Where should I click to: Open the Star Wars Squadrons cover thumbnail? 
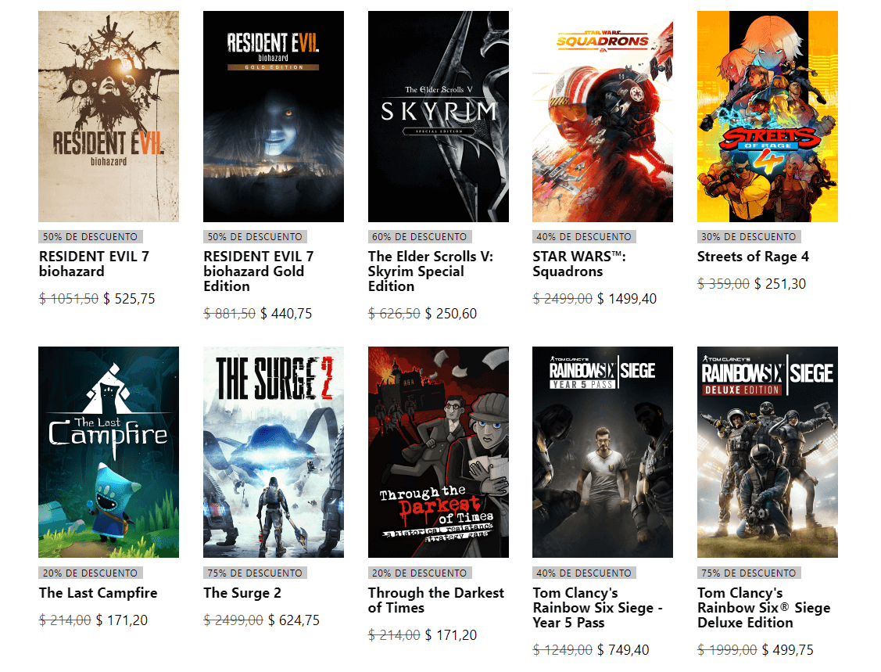click(x=603, y=117)
